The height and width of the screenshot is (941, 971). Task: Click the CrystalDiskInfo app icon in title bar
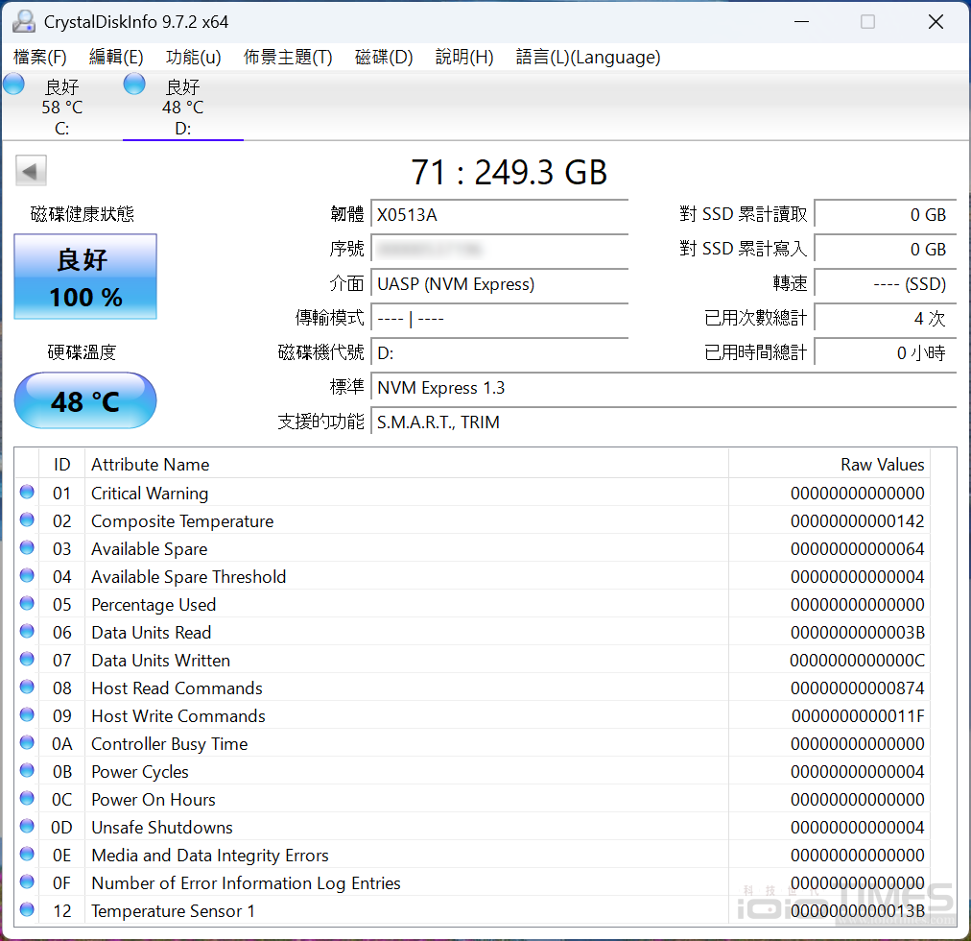click(23, 21)
